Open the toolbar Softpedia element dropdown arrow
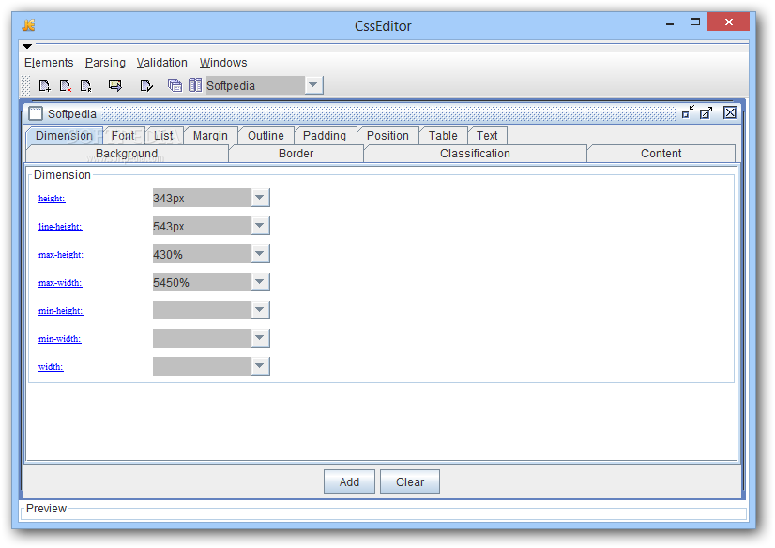 tap(312, 85)
